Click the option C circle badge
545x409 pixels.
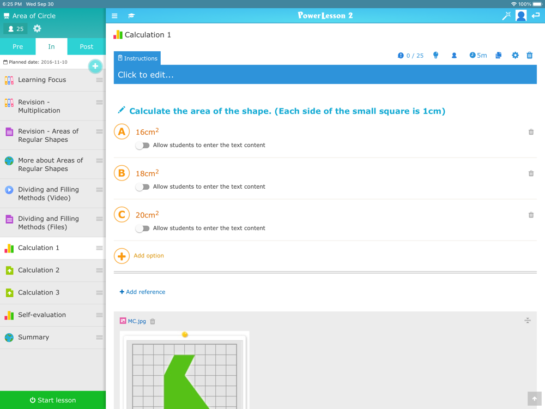pos(122,214)
